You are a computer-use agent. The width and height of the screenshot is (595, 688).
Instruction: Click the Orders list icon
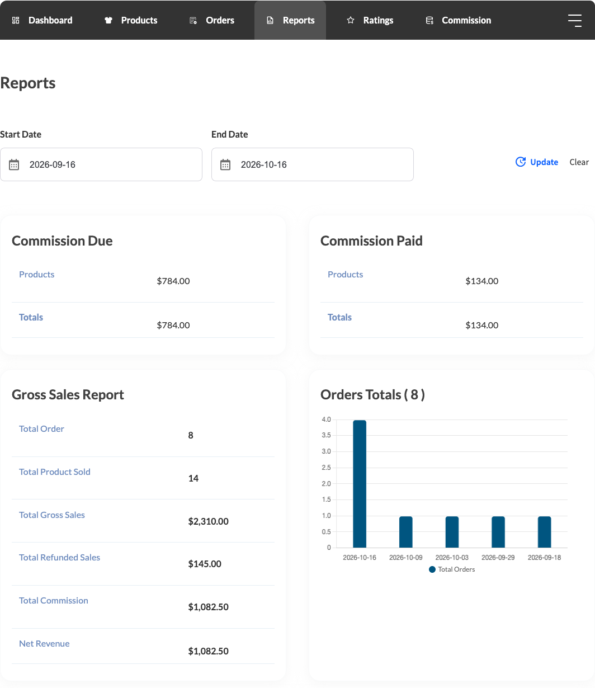[x=193, y=20]
